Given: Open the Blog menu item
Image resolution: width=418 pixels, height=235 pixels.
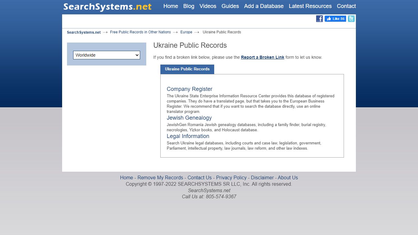Looking at the screenshot, I should coord(189,6).
